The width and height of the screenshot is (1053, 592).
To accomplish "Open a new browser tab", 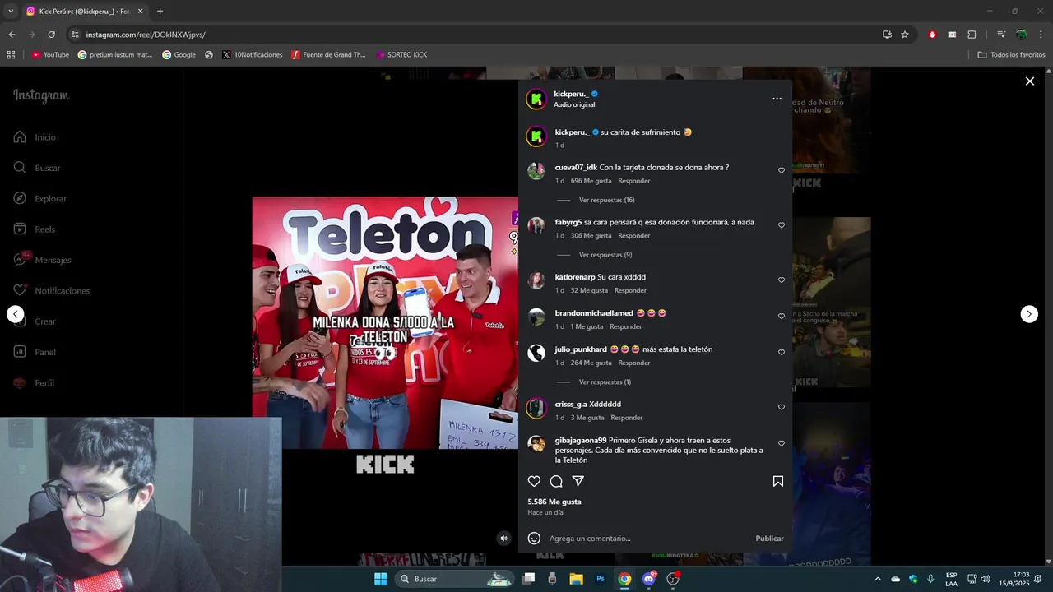I will click(x=160, y=12).
